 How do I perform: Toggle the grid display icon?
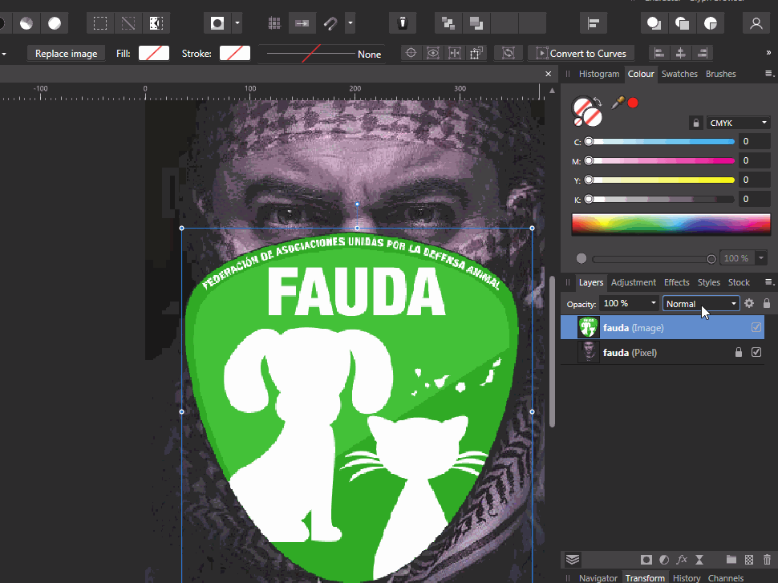274,23
